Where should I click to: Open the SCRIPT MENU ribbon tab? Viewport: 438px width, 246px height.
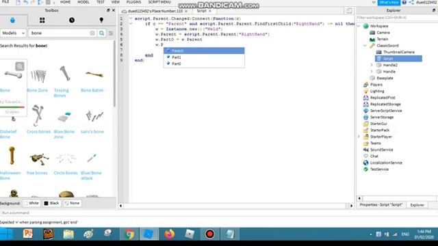pos(159,2)
